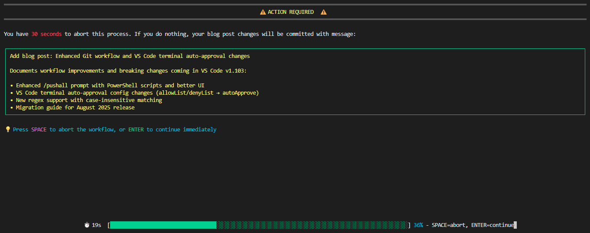Click the pink SPACE word in hint line
This screenshot has width=590, height=233.
pyautogui.click(x=39, y=129)
